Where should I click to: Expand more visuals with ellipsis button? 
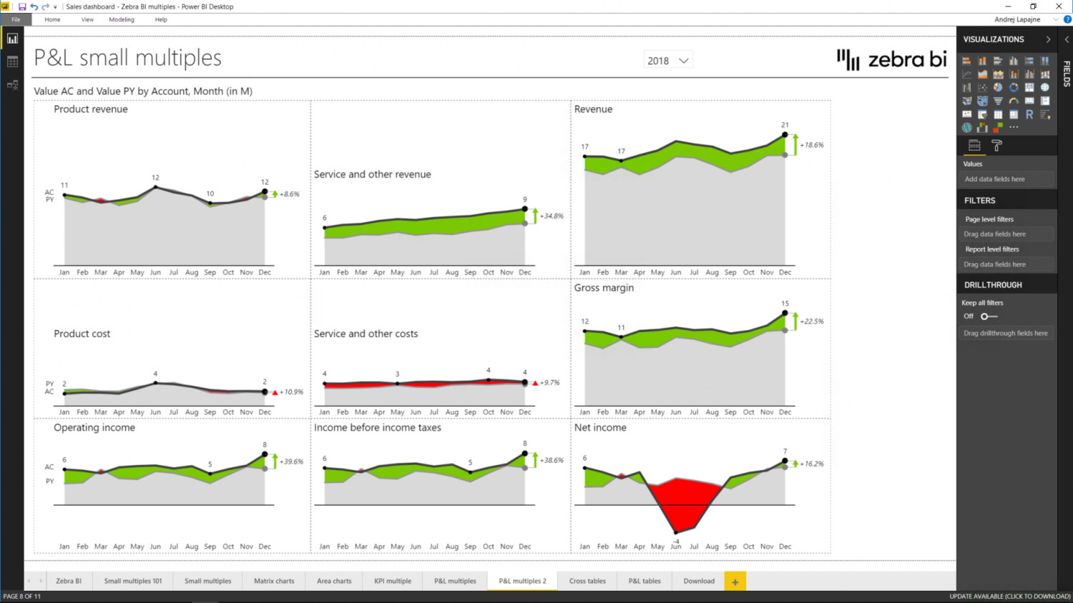1014,127
